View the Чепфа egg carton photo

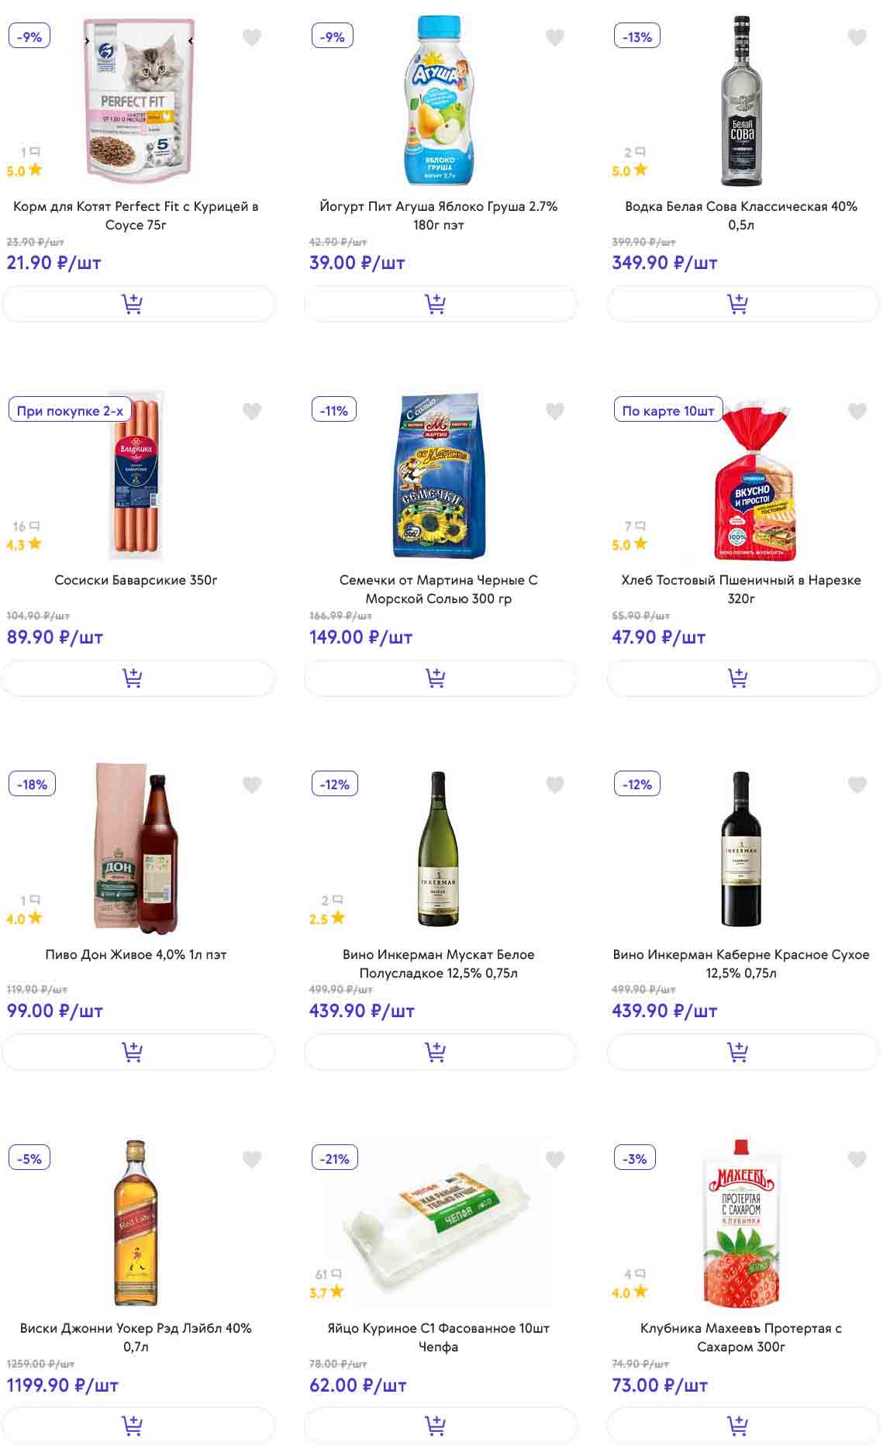[438, 1223]
